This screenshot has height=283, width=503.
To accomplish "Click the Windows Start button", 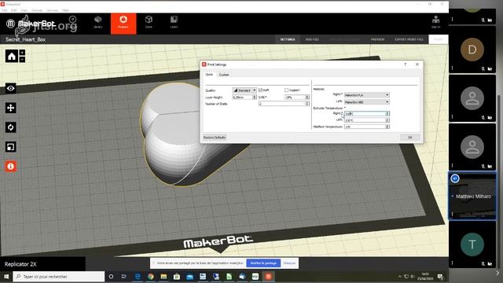I will (x=6, y=276).
